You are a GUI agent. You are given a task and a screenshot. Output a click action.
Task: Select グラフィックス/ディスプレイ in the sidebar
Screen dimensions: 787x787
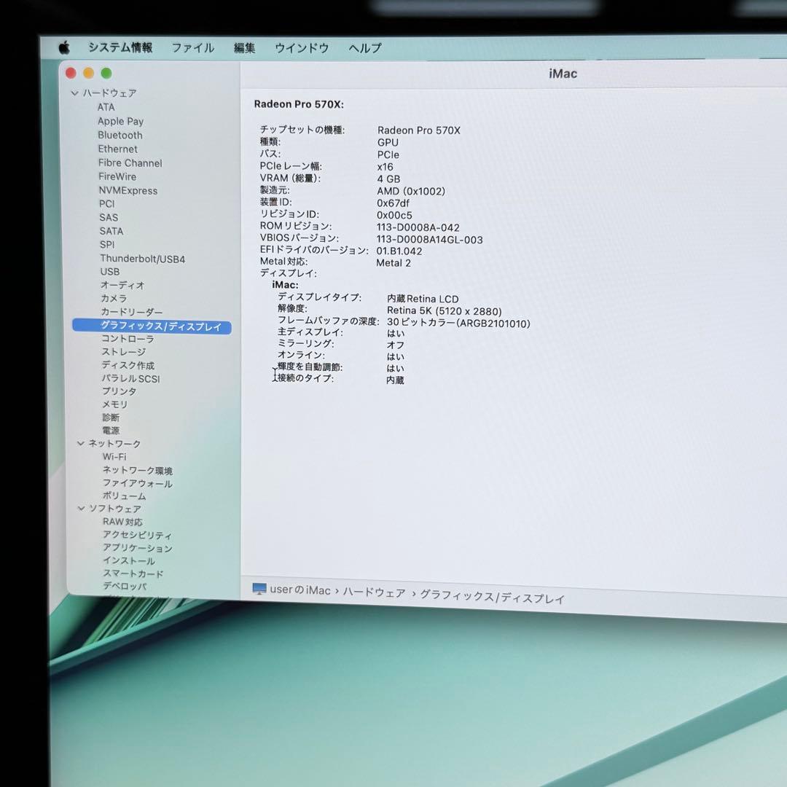tap(152, 326)
